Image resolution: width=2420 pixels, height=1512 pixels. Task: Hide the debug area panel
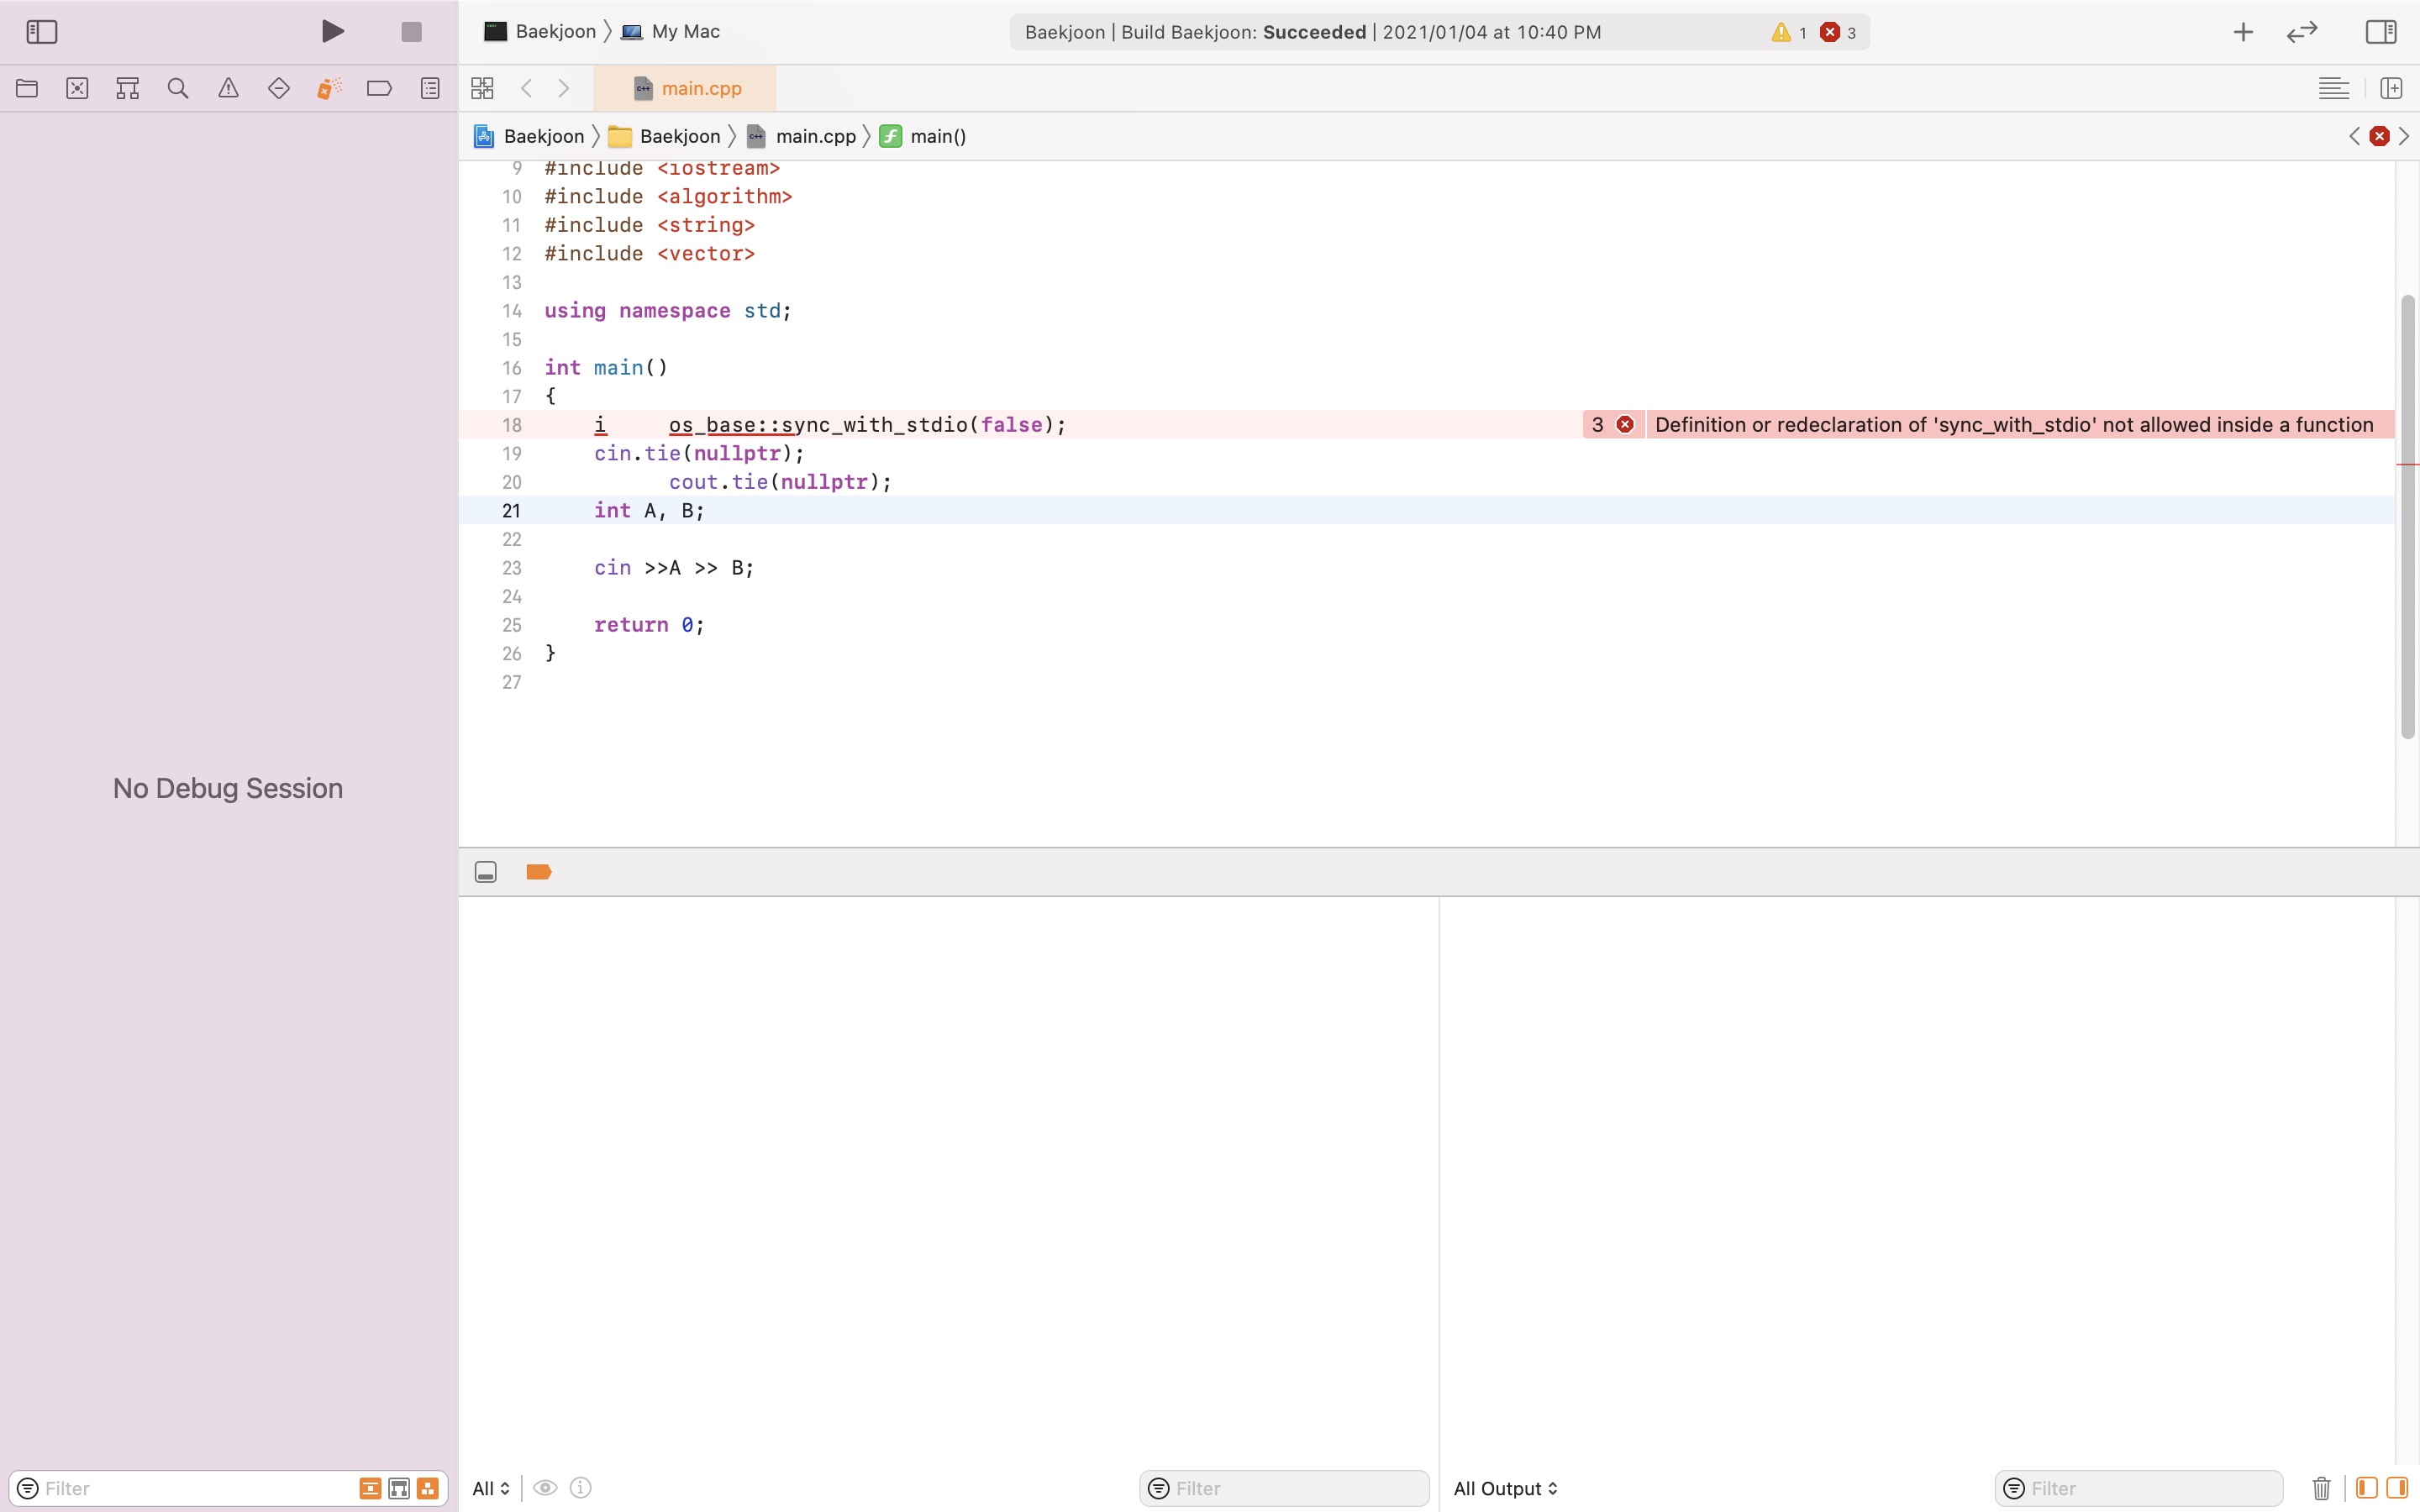(x=486, y=872)
